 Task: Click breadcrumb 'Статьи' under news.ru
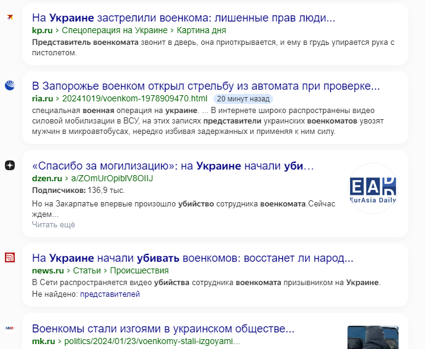pos(87,270)
